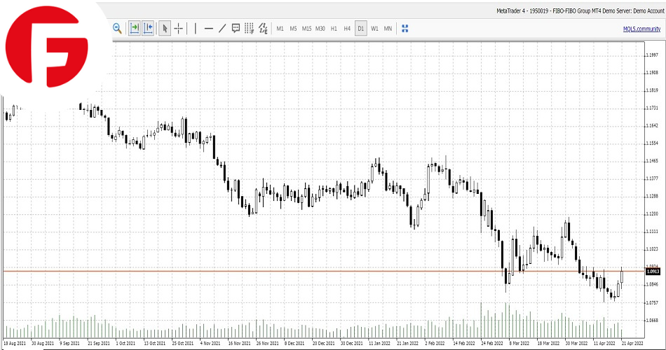Choose the Text Label tool
The height and width of the screenshot is (350, 666).
coord(236,29)
